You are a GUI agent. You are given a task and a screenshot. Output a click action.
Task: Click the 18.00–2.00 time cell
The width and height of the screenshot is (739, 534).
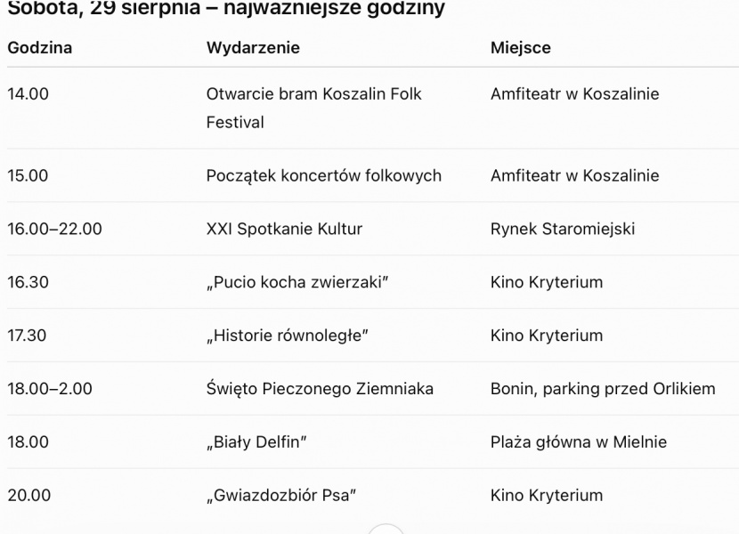tap(50, 388)
